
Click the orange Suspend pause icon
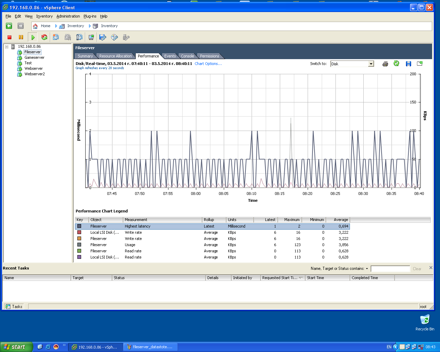coord(21,37)
